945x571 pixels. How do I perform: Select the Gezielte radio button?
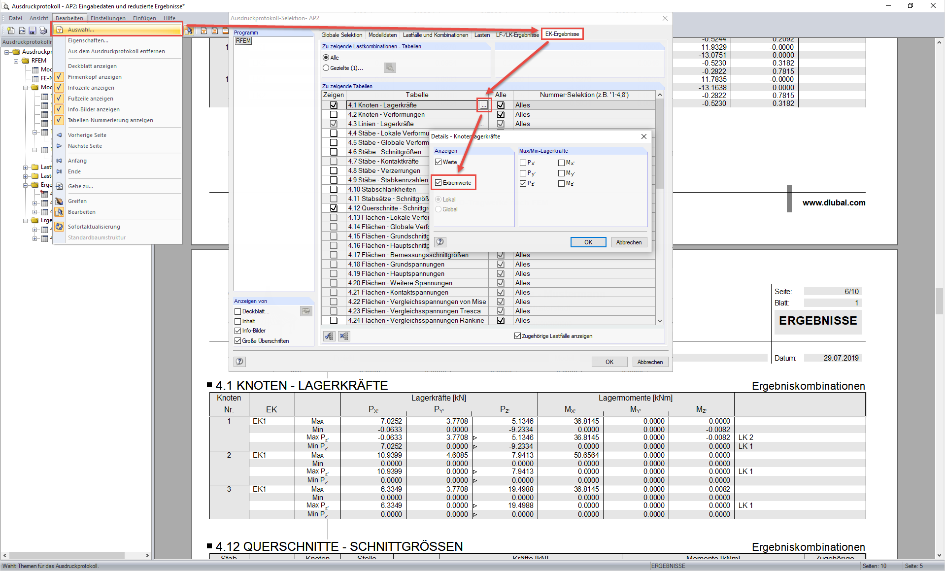326,68
